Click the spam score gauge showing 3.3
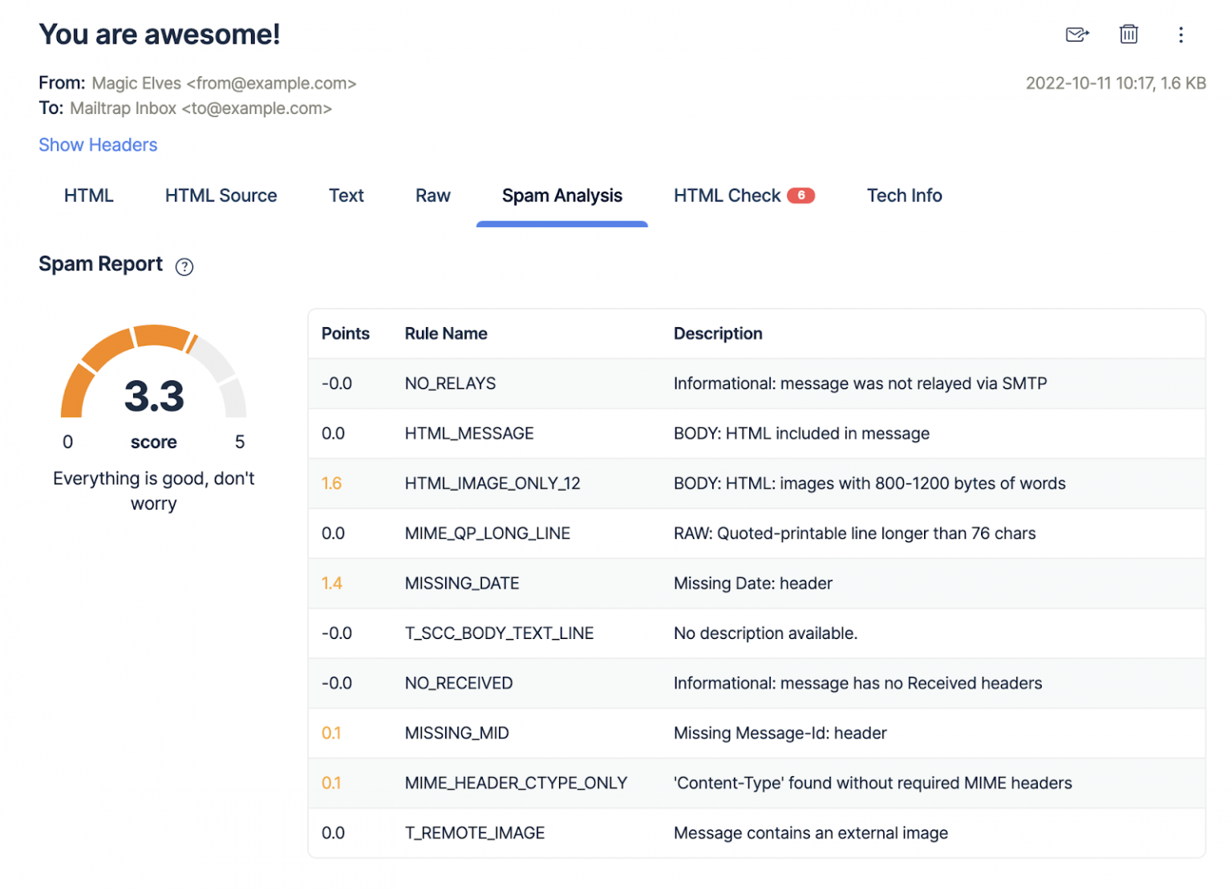 pos(153,393)
